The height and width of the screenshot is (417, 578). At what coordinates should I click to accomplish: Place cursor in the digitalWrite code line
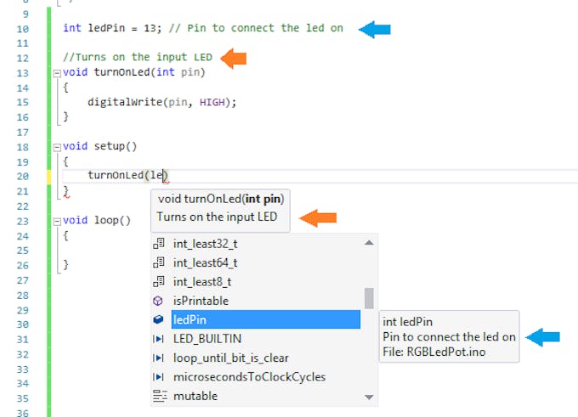click(x=161, y=102)
